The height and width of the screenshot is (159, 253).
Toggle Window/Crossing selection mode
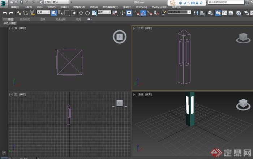(x=73, y=13)
